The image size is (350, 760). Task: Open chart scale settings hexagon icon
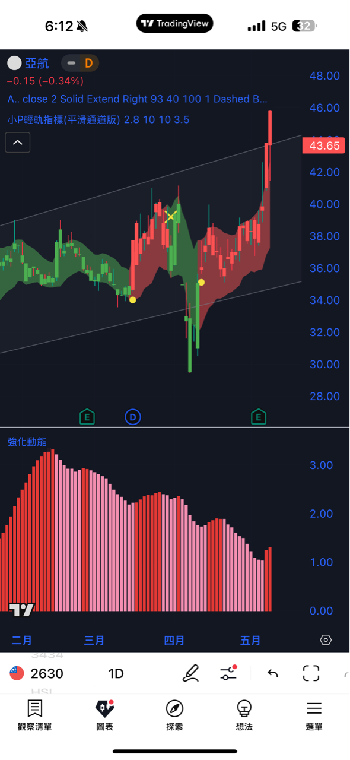(x=326, y=640)
